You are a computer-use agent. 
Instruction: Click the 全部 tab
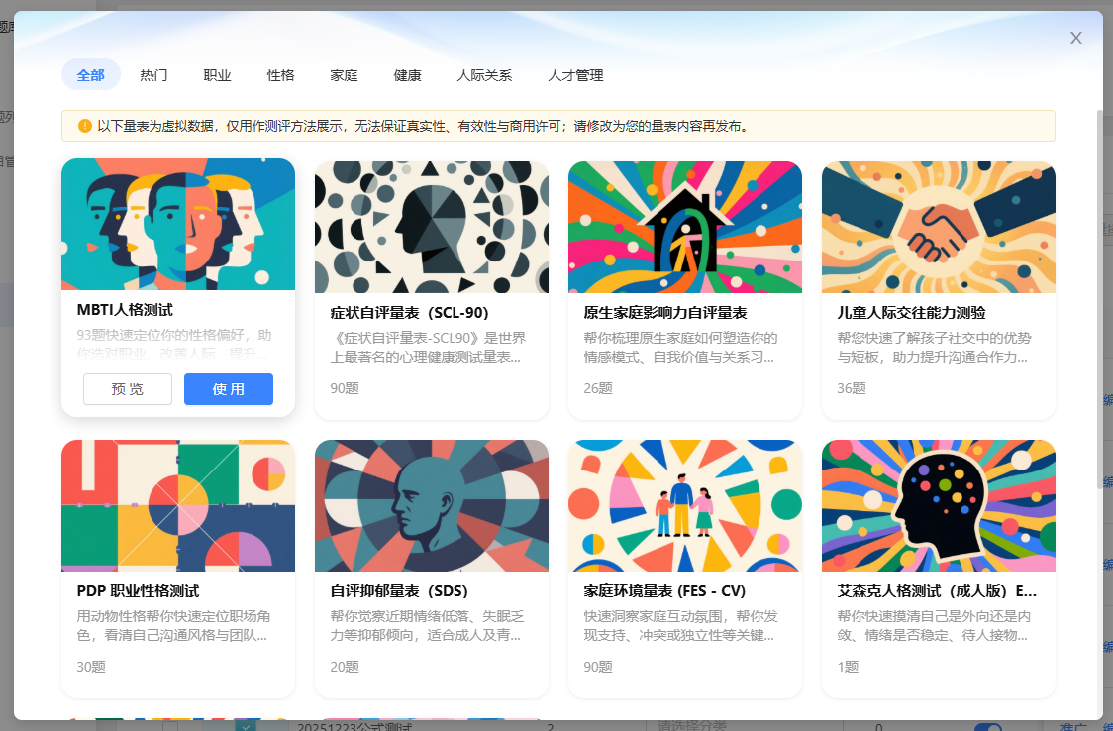pos(90,75)
